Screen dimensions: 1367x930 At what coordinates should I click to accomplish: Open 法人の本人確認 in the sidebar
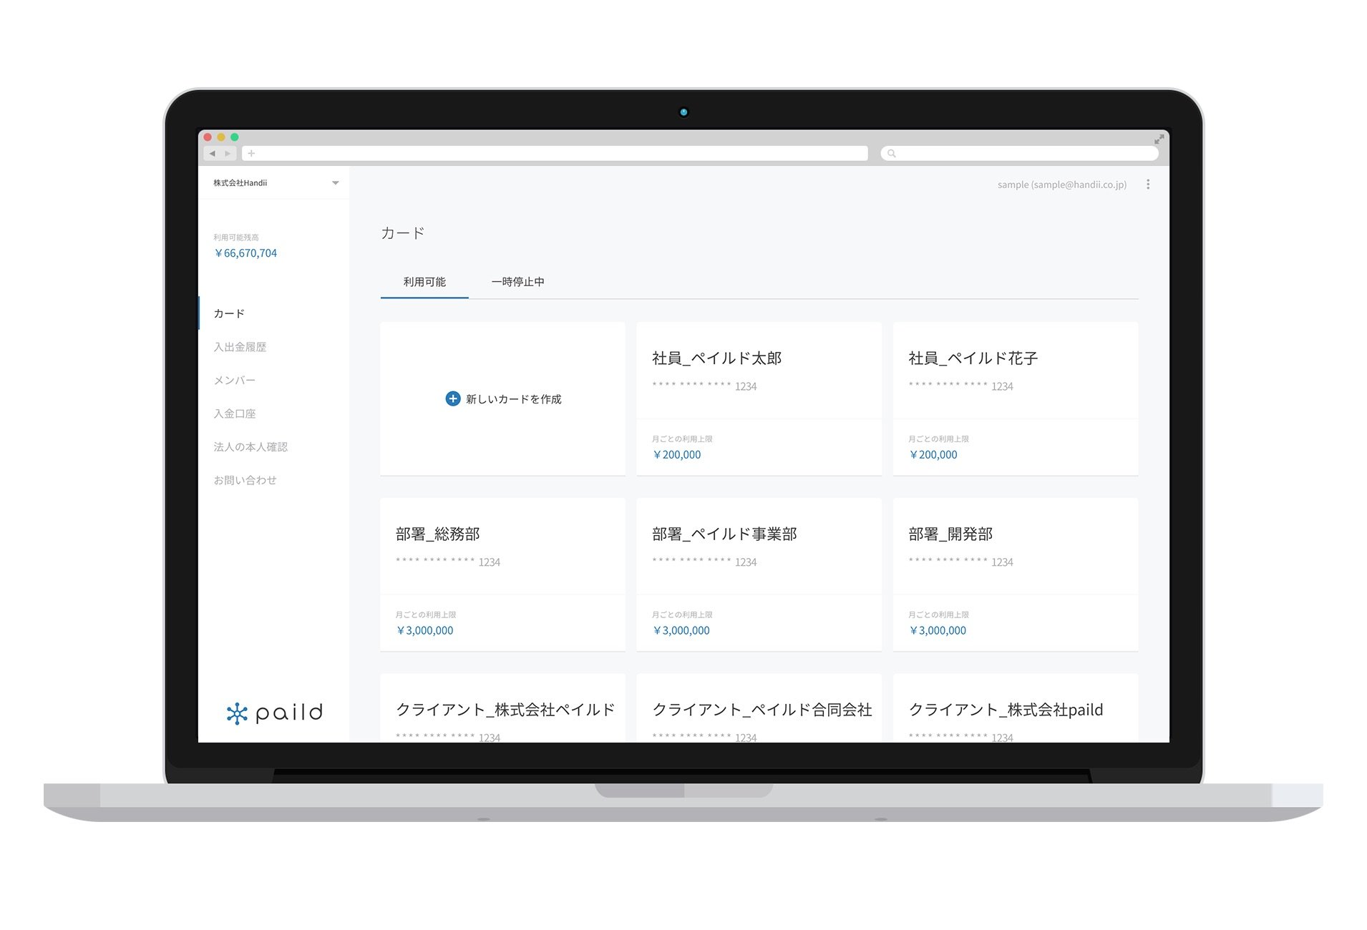click(250, 446)
